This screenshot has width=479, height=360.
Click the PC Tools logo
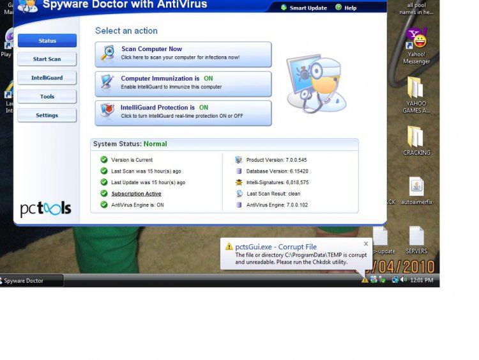[45, 209]
